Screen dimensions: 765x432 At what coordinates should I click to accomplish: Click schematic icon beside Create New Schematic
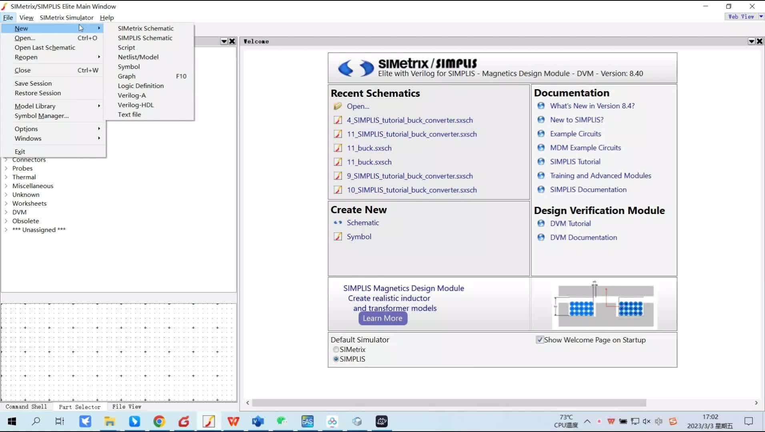point(338,222)
